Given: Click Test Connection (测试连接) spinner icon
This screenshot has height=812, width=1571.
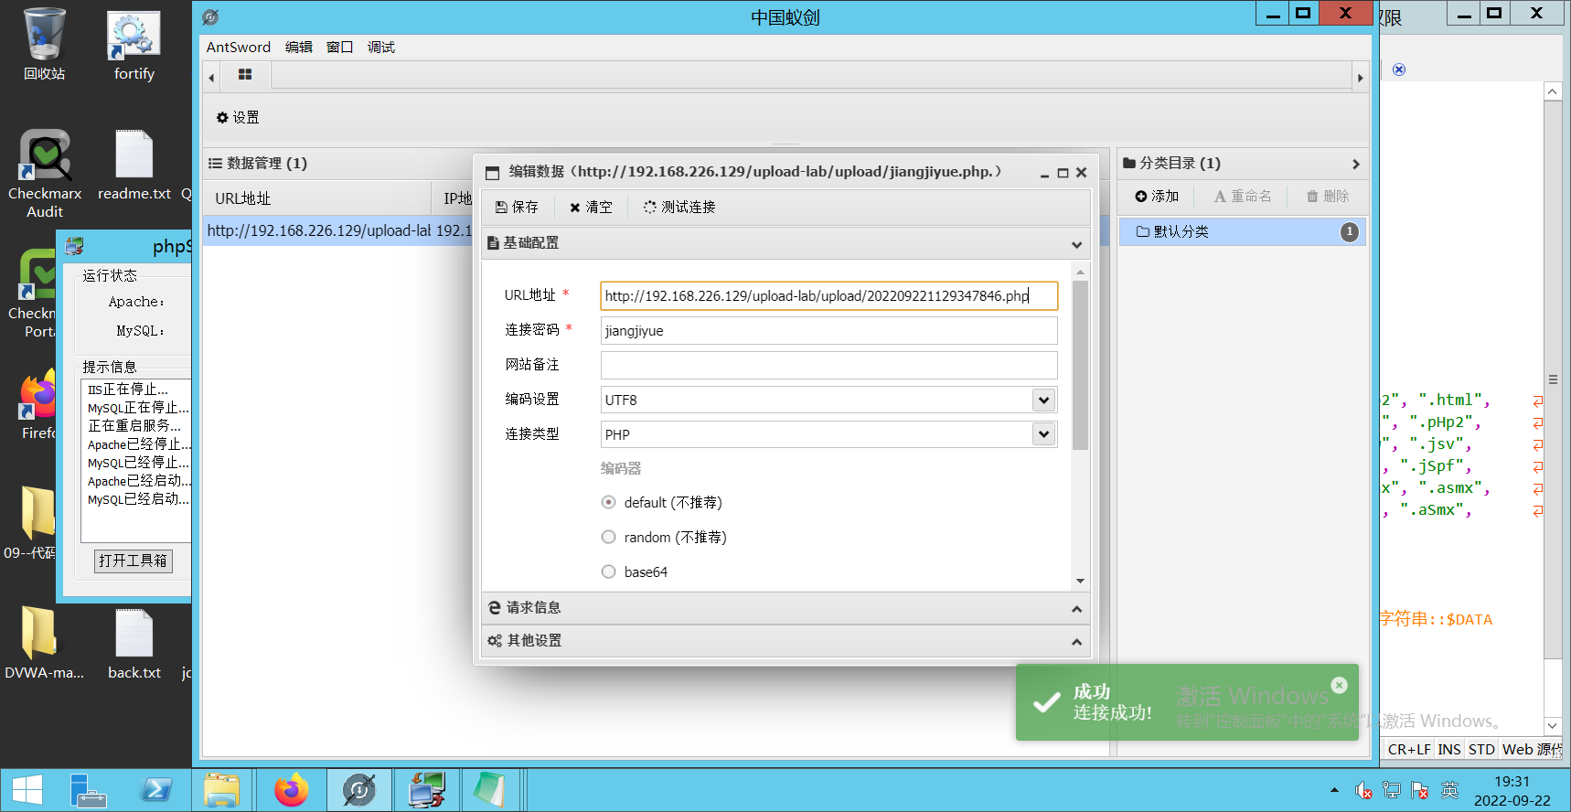Looking at the screenshot, I should pos(649,208).
